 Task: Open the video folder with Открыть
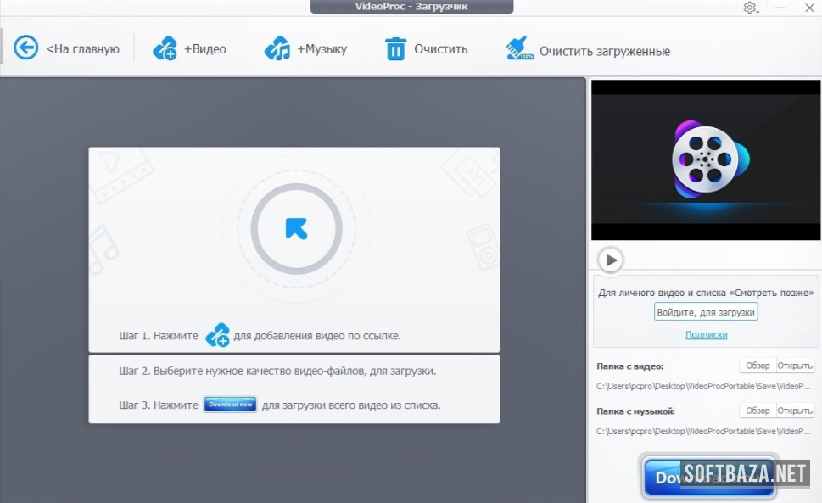click(795, 366)
